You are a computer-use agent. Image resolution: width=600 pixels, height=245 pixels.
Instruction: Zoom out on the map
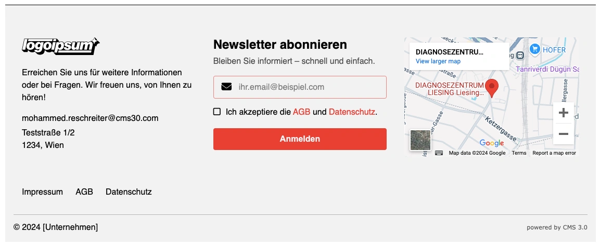pos(563,134)
